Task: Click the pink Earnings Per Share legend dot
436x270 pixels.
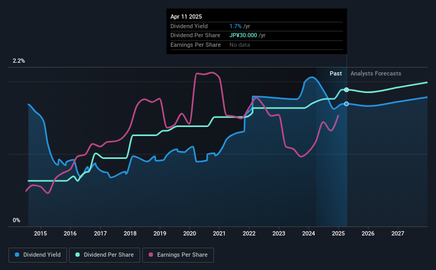Action: pyautogui.click(x=151, y=255)
